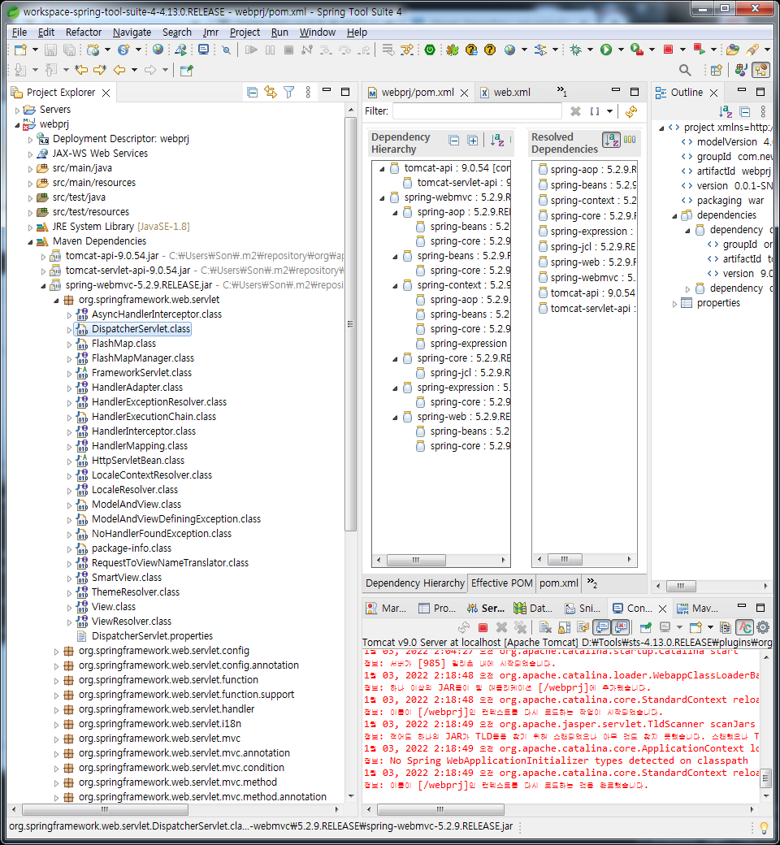
Task: Start debugging with the bug icon
Action: pyautogui.click(x=576, y=50)
